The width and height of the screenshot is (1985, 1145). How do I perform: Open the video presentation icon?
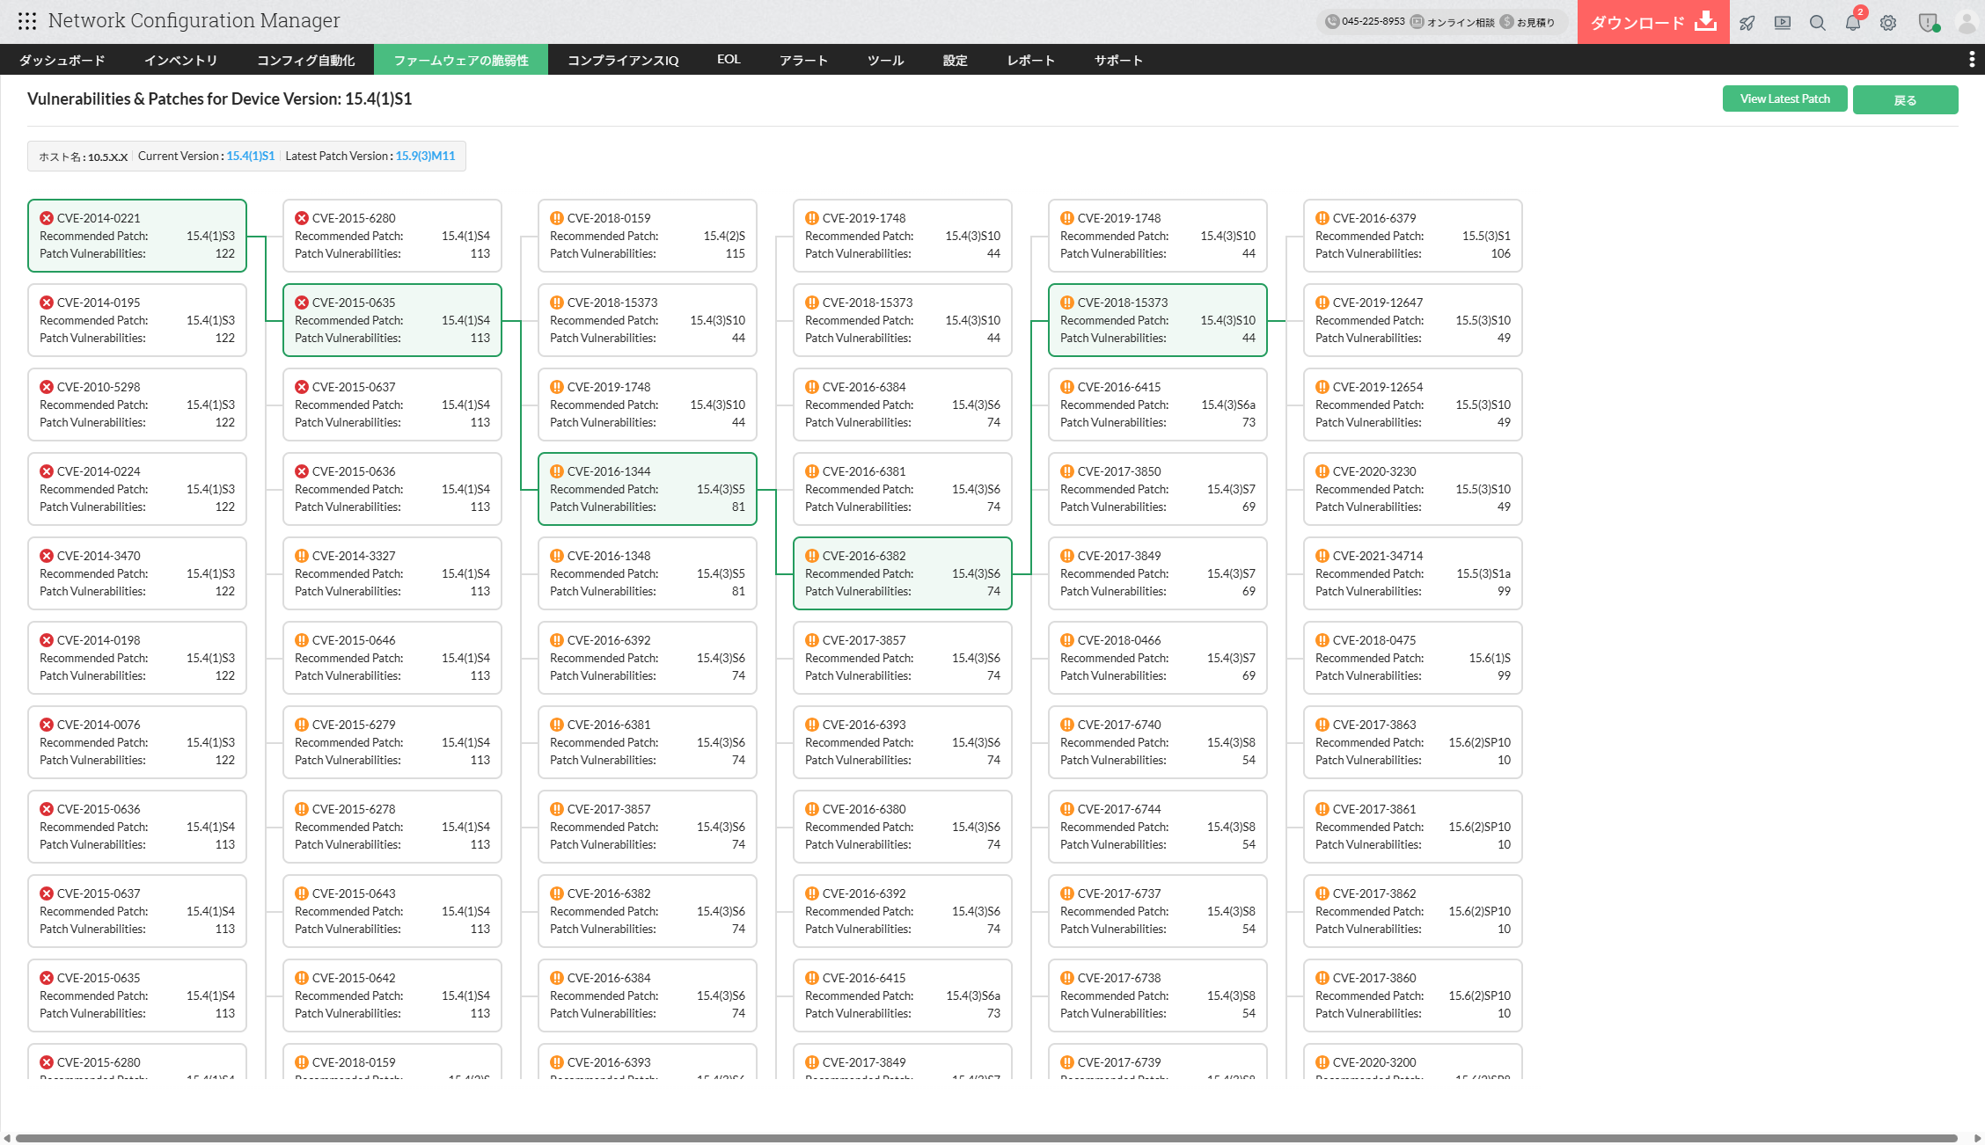pyautogui.click(x=1783, y=23)
